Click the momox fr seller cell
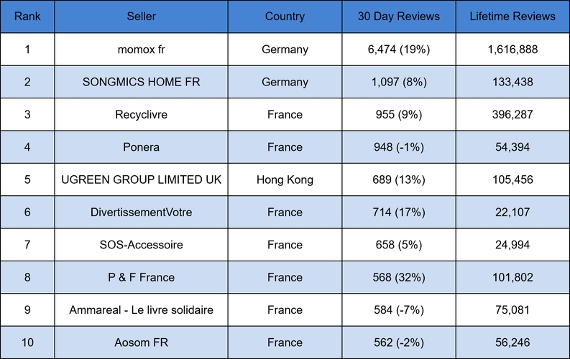This screenshot has width=570, height=359. click(x=141, y=50)
